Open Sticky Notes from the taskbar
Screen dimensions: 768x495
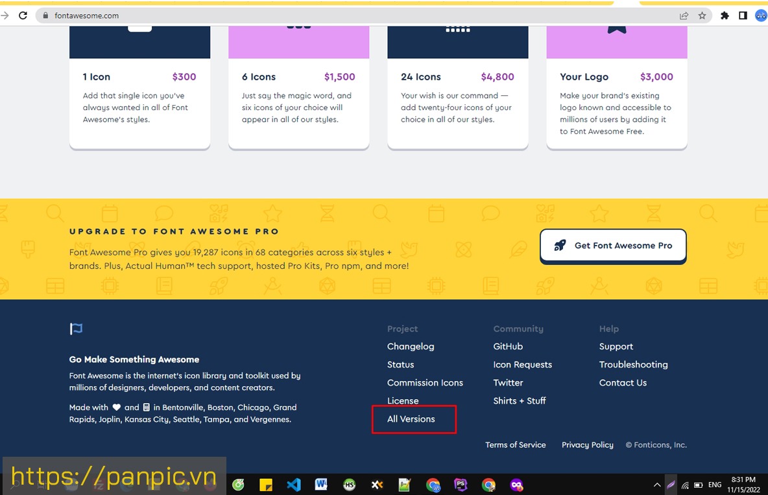(x=266, y=485)
